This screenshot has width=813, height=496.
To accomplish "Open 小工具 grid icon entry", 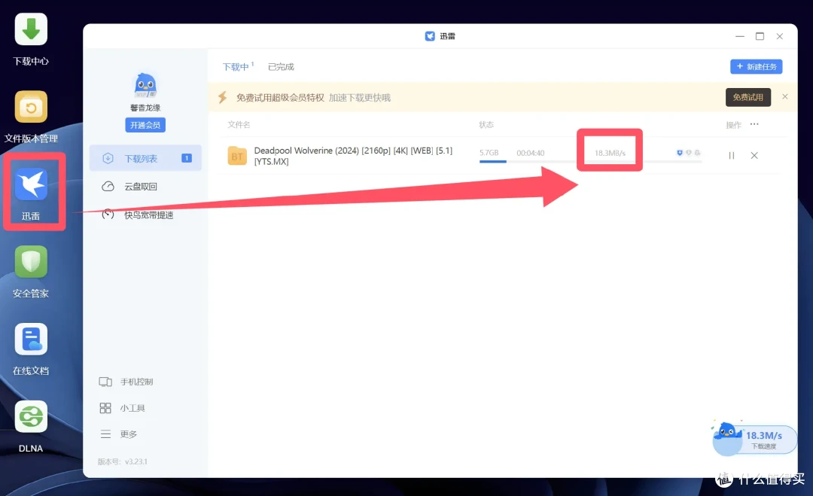I will click(122, 408).
